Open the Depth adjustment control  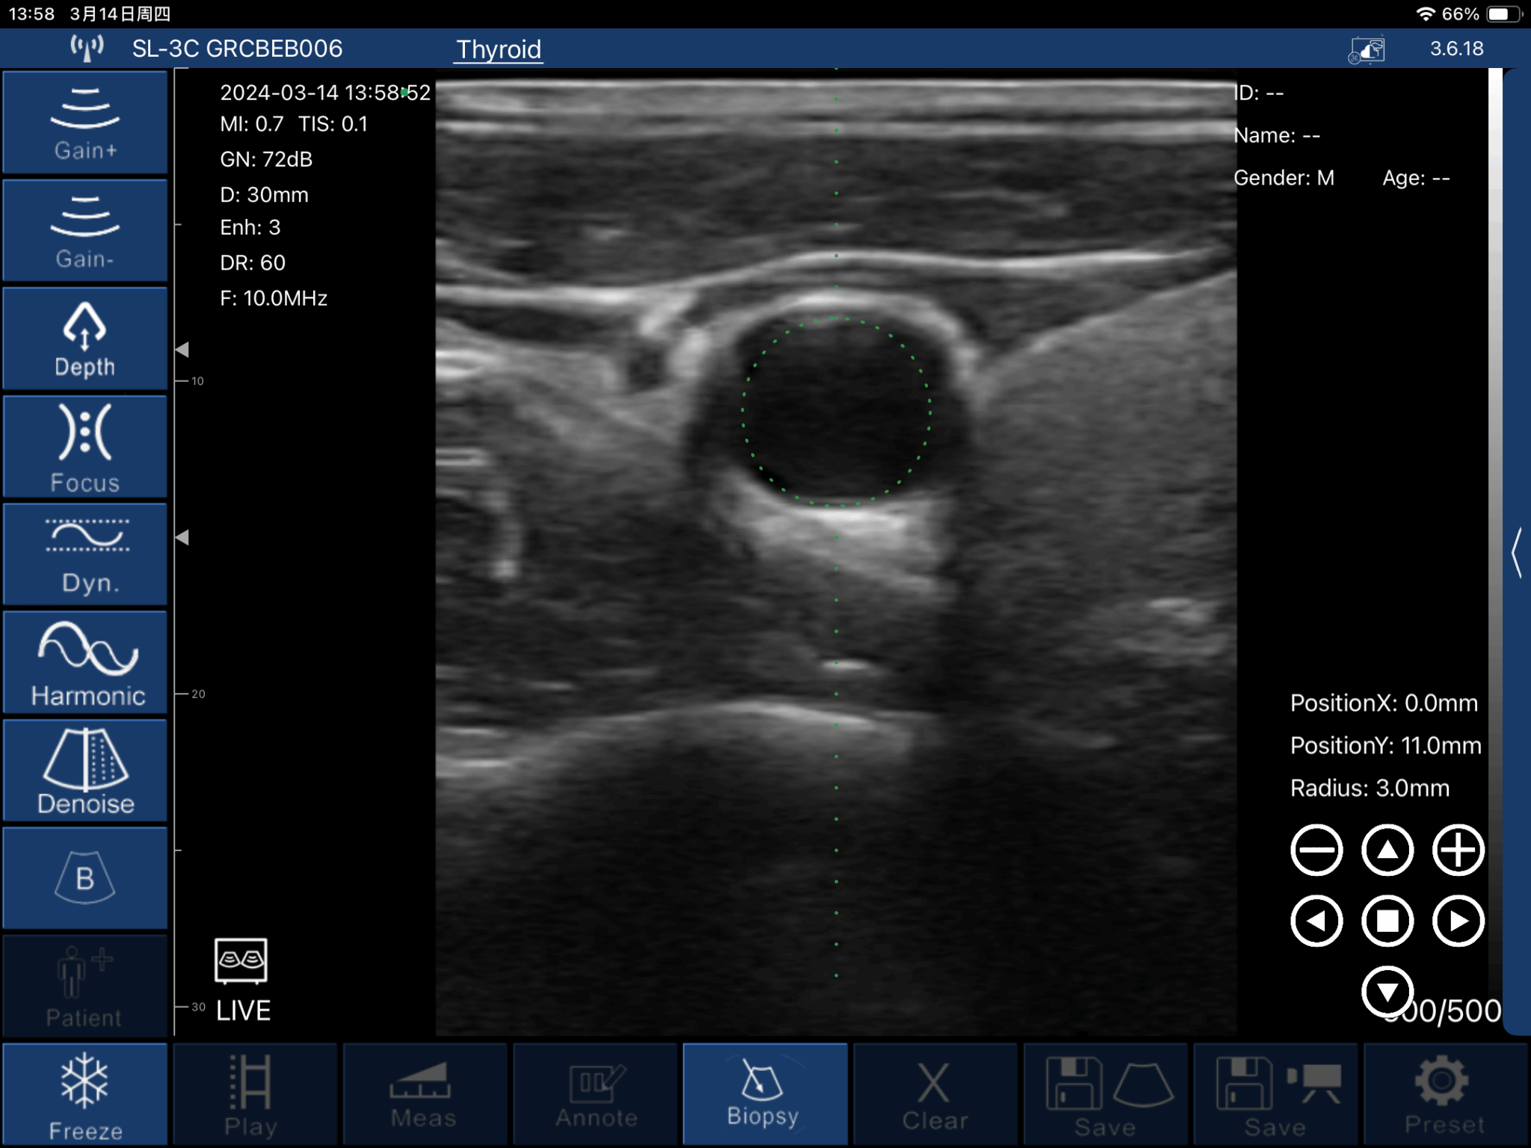point(84,339)
